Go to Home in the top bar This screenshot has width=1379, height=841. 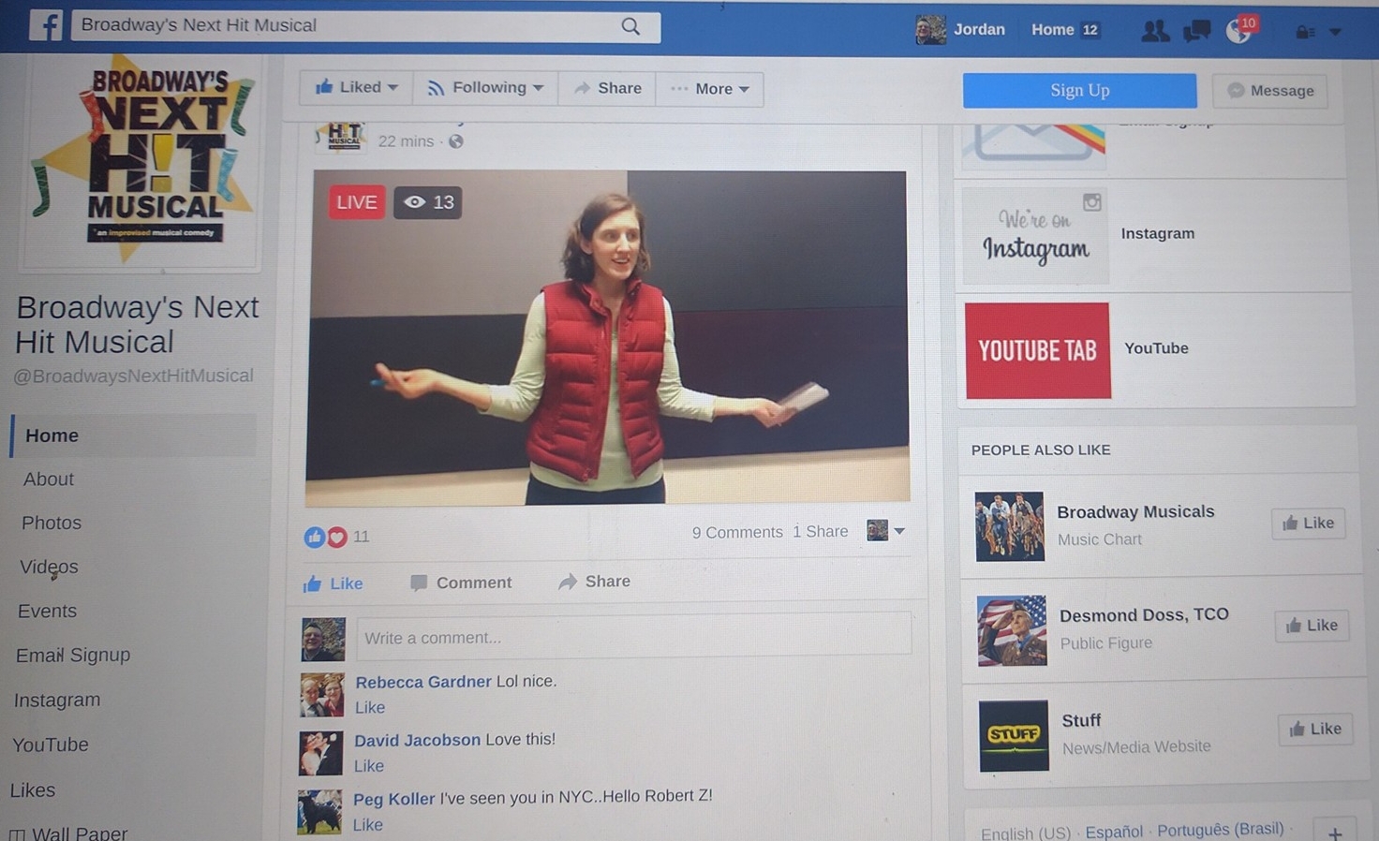pyautogui.click(x=1052, y=30)
